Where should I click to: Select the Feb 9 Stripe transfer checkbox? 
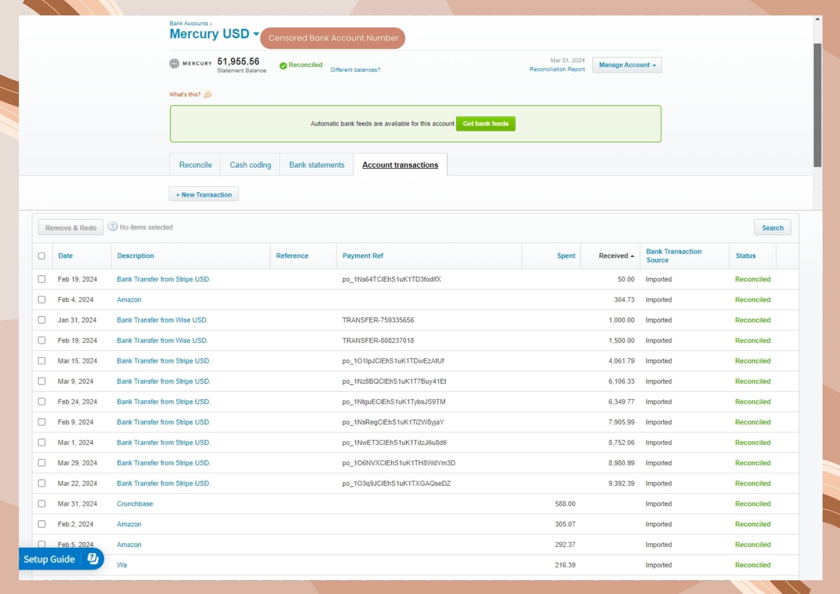click(x=42, y=422)
